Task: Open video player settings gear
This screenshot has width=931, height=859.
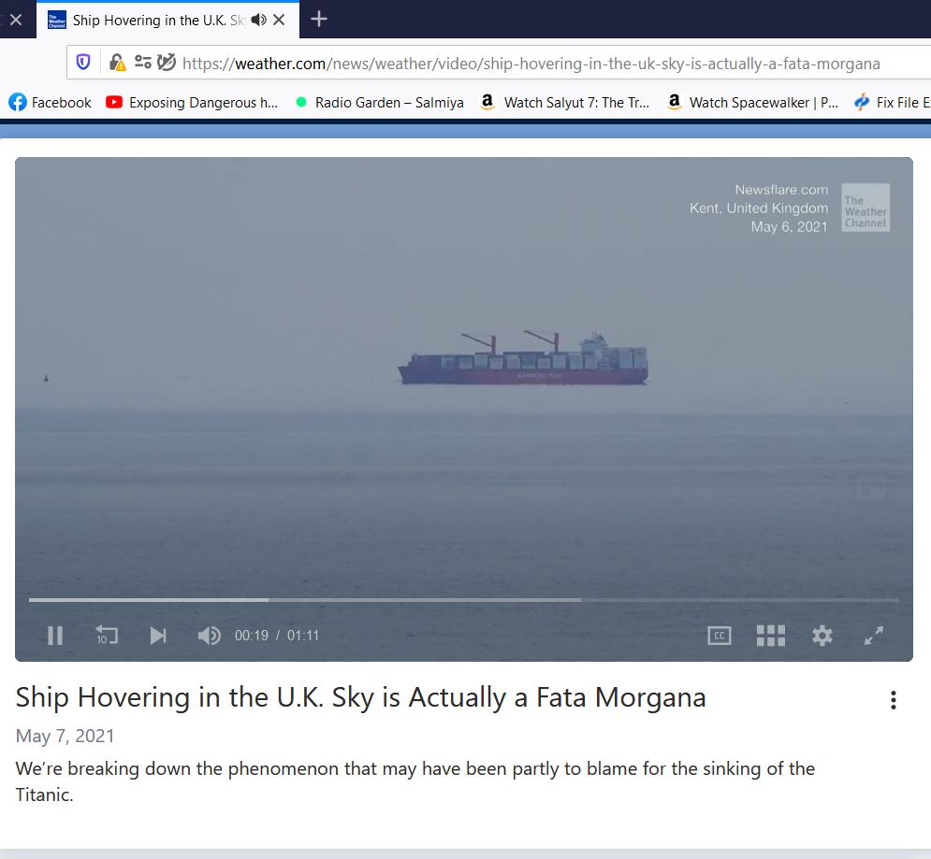Action: [822, 636]
